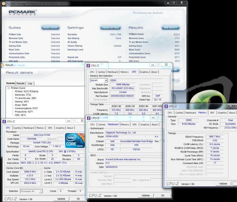237x202 pixels.
Task: Select Mainboard tab in the CPU tab window
Action: click(x=29, y=128)
